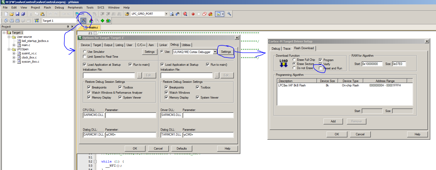This screenshot has height=170, width=436.
Task: Click the LOAD download to flash icon
Action: coord(37,21)
